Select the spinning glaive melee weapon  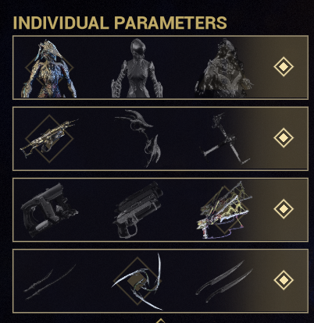pyautogui.click(x=137, y=282)
